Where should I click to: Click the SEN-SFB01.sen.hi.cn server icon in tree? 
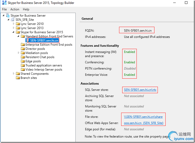28,40
